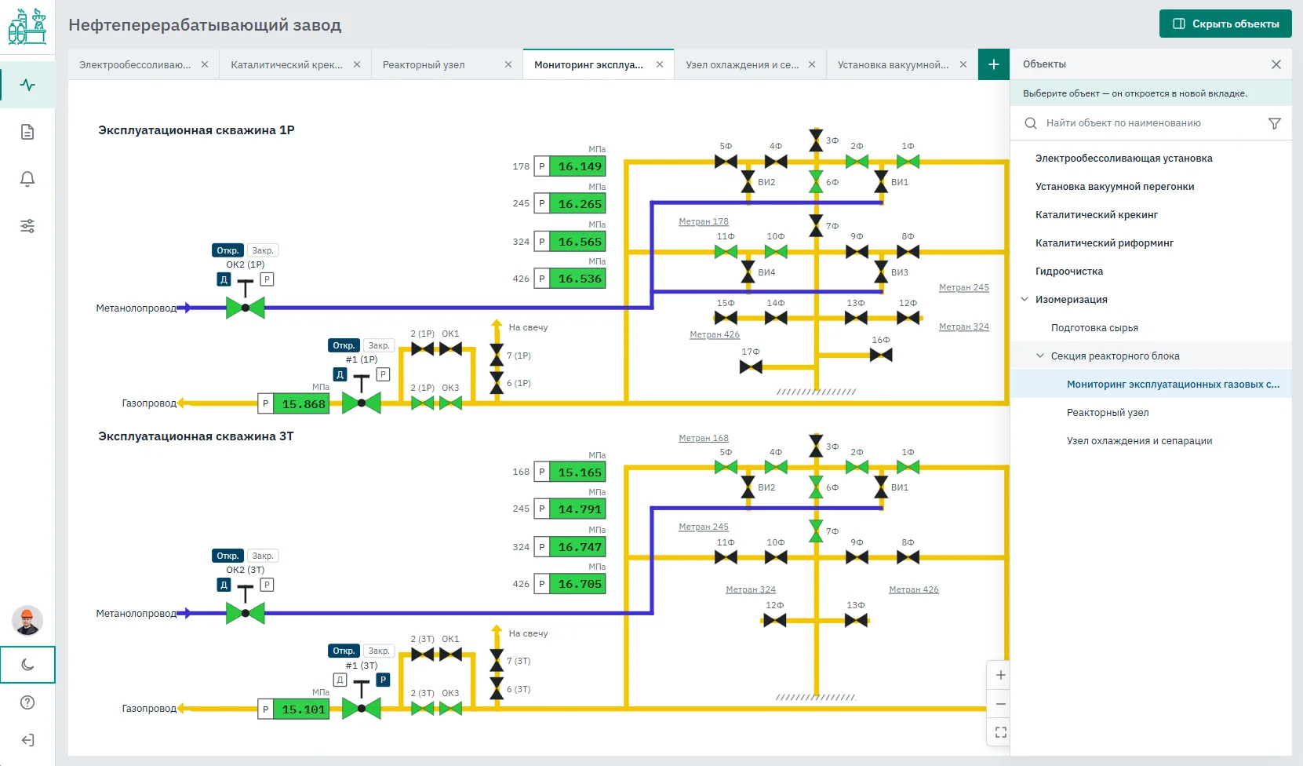This screenshot has width=1303, height=766.
Task: Select Закр. for valve ОК2 (1Р)
Action: (x=263, y=250)
